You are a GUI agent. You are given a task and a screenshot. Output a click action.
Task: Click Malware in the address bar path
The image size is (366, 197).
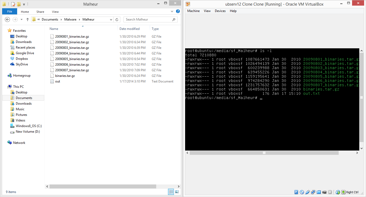click(70, 19)
